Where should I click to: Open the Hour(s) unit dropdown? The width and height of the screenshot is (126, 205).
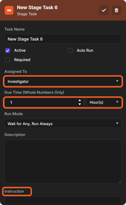pos(104,102)
